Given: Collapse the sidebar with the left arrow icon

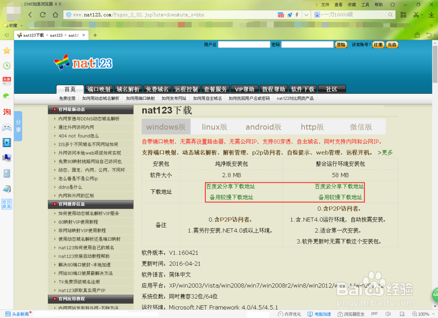Looking at the screenshot, I should [7, 35].
